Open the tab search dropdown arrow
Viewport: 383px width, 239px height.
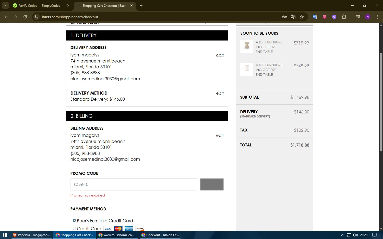coord(5,5)
